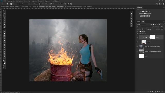
Task: Open the layer blend mode dropdown
Action: tap(144, 27)
